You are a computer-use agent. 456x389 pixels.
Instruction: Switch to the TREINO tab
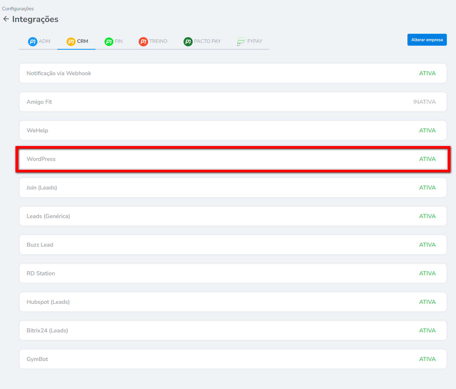tap(158, 41)
